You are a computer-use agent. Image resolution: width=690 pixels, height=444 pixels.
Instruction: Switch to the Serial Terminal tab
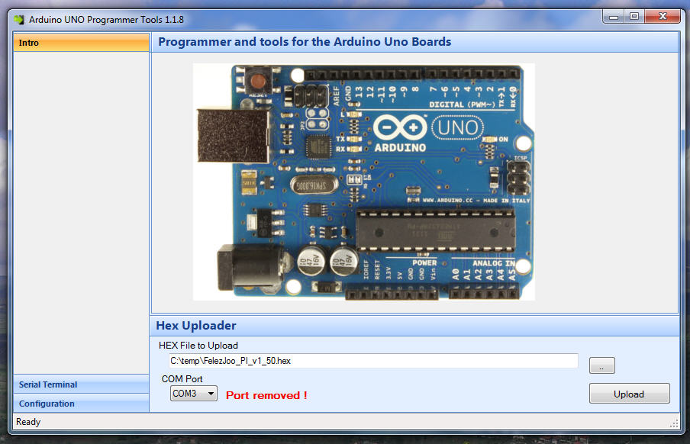click(82, 384)
